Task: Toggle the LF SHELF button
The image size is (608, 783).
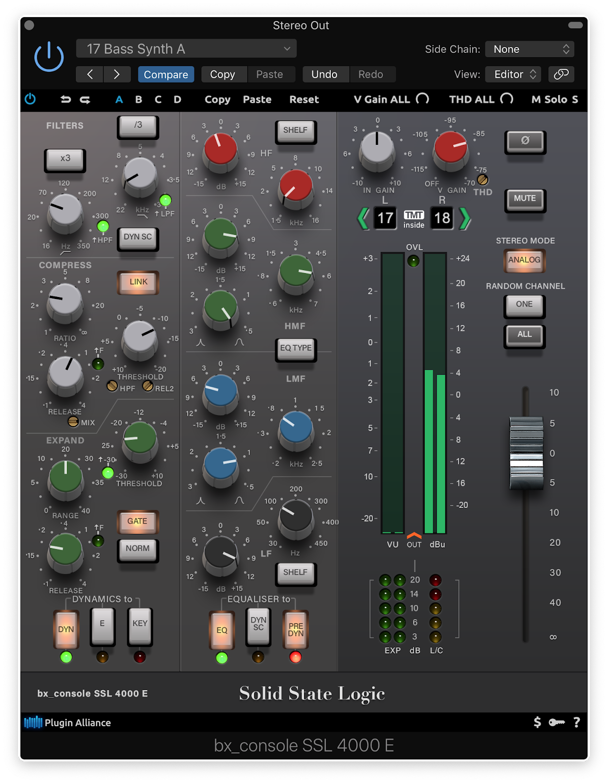Action: click(x=295, y=573)
